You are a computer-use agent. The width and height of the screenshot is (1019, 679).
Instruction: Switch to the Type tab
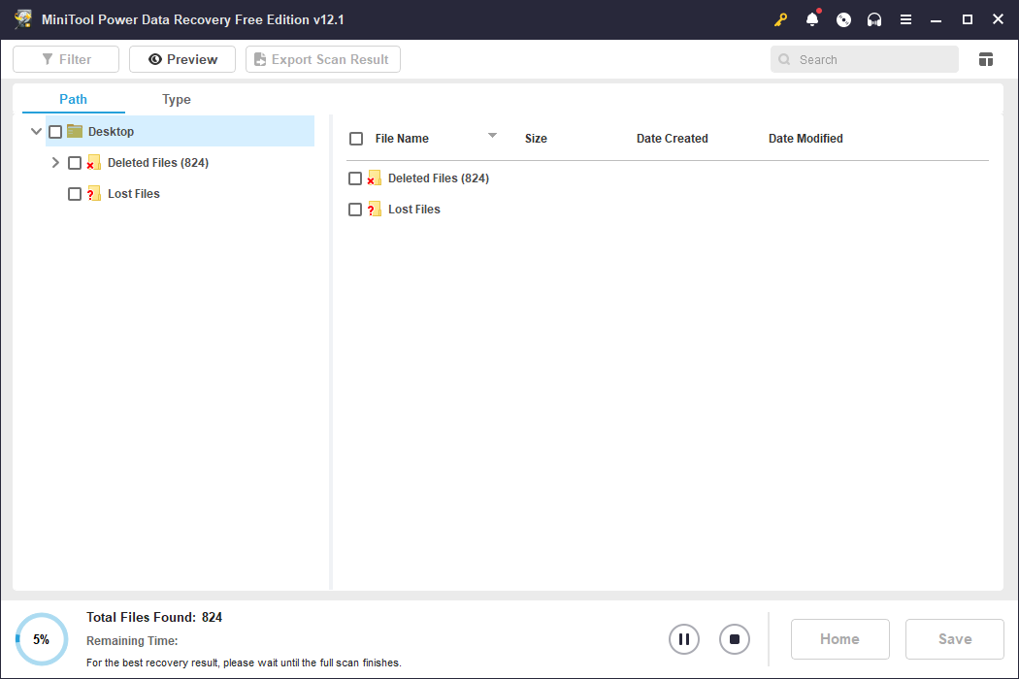(x=176, y=99)
